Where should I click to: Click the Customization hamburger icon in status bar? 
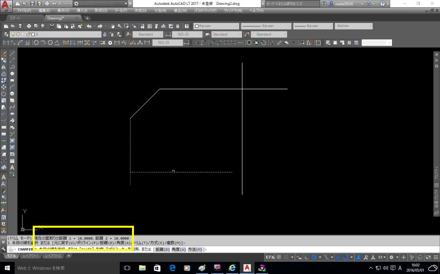(x=436, y=257)
